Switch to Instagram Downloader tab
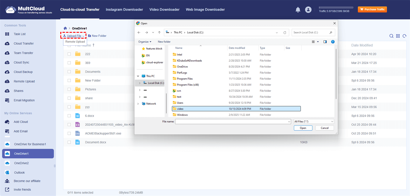Screen dimensions: 410x196 click(x=124, y=10)
